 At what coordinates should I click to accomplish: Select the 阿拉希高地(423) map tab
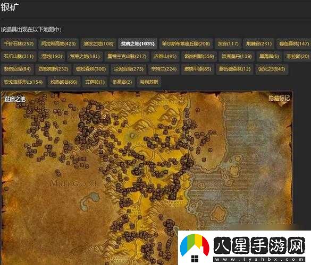[58, 43]
